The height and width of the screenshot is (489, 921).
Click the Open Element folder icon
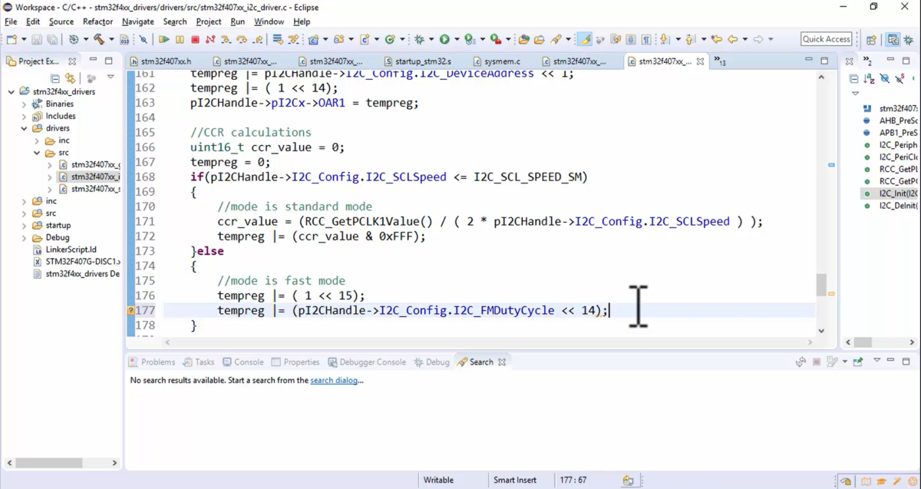[x=524, y=39]
